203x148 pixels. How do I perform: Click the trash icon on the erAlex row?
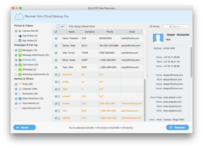click(59, 82)
